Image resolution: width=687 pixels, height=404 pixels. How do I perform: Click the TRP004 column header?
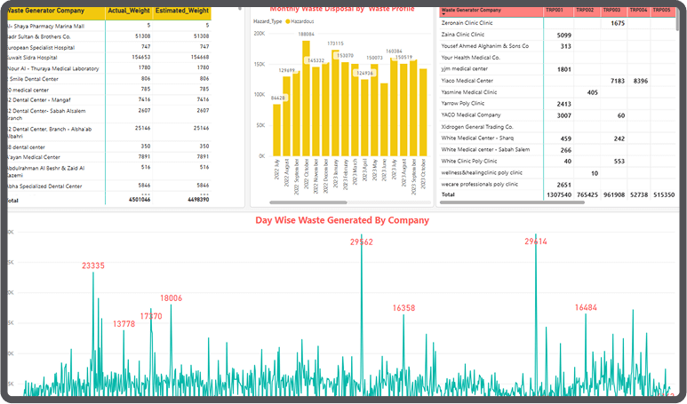click(637, 9)
